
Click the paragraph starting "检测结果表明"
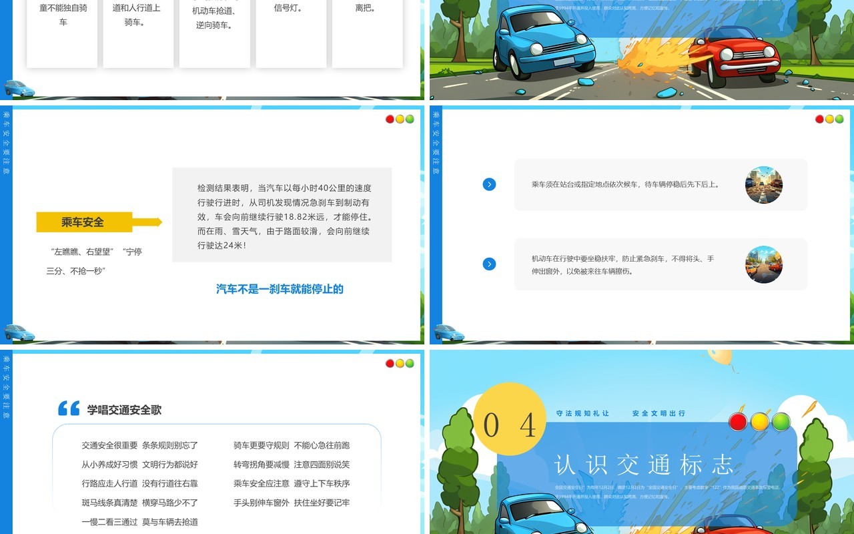(x=284, y=217)
